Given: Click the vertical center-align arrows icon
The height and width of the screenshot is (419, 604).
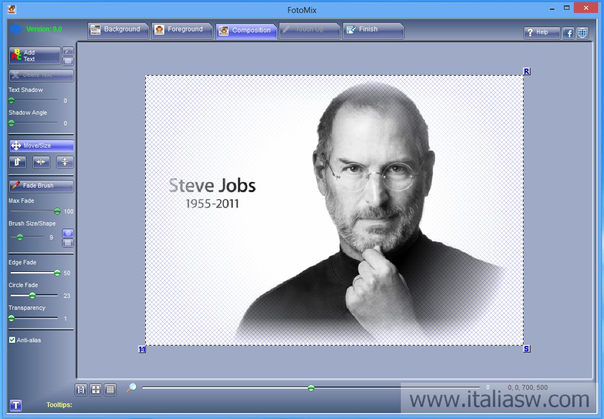Looking at the screenshot, I should tap(65, 162).
